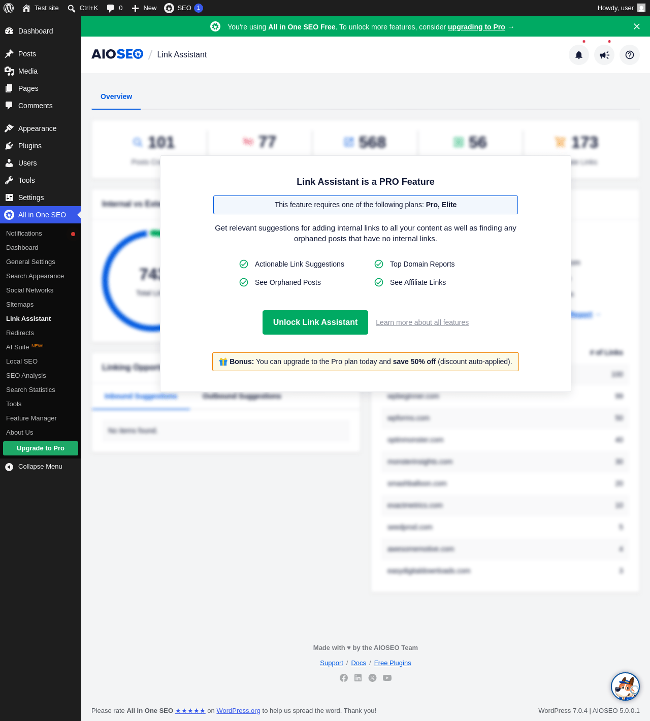Click the Upgrade to Pro sidebar button

pyautogui.click(x=41, y=448)
